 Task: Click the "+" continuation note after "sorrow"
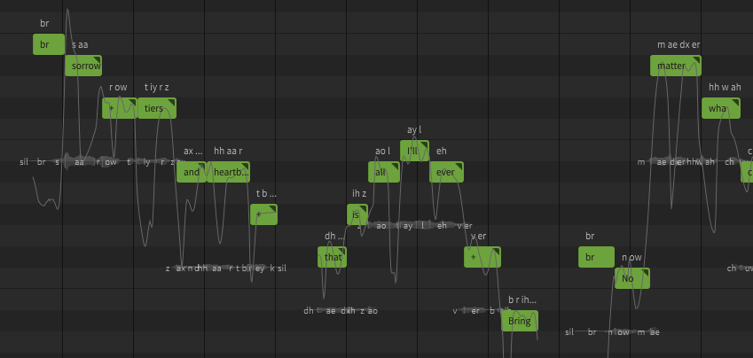(120, 108)
